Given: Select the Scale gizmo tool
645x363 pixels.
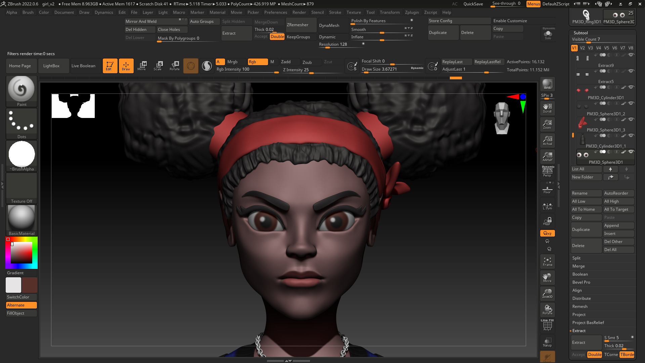Looking at the screenshot, I should (x=158, y=66).
